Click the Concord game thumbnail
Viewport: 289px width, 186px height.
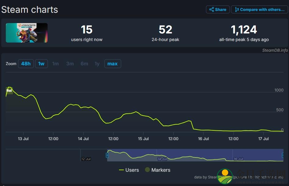click(27, 33)
